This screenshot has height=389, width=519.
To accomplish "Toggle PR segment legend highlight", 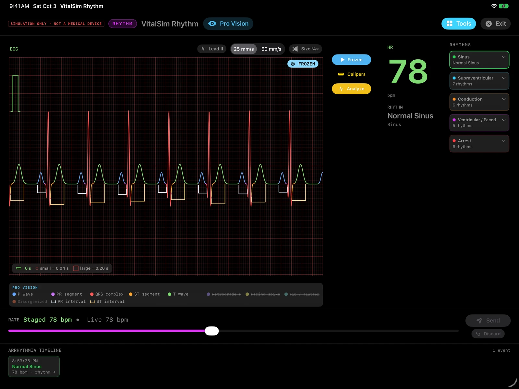I will pyautogui.click(x=66, y=294).
